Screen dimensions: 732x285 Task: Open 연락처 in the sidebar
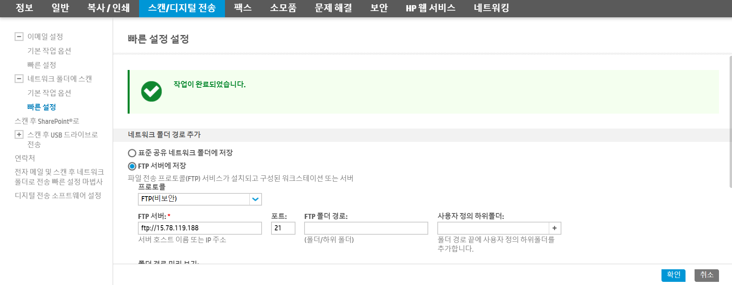tap(25, 158)
